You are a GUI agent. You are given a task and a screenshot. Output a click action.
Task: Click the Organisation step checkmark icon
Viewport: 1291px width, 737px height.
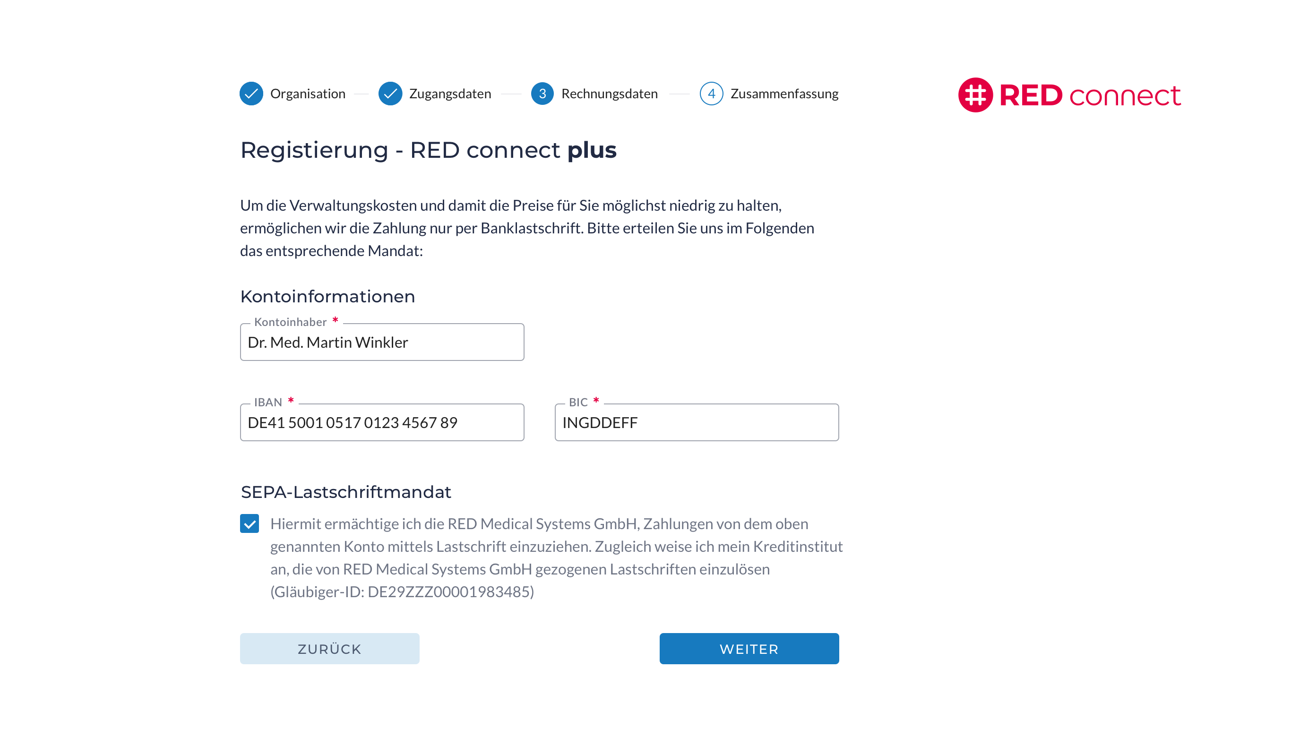pyautogui.click(x=251, y=94)
